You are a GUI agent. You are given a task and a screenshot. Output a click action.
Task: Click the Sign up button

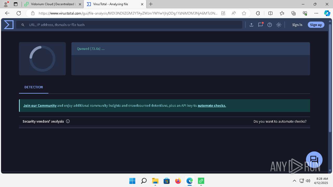coord(316,25)
